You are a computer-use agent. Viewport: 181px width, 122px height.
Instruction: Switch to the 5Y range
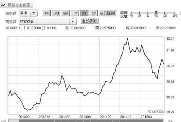point(94,13)
